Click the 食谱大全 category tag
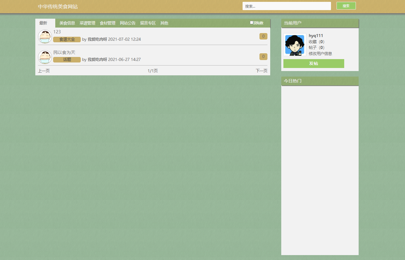Screen dimensions: 405x260 click(67, 40)
